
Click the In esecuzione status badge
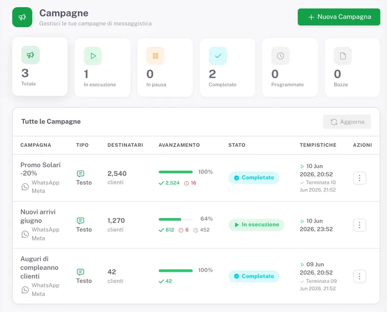(x=257, y=225)
